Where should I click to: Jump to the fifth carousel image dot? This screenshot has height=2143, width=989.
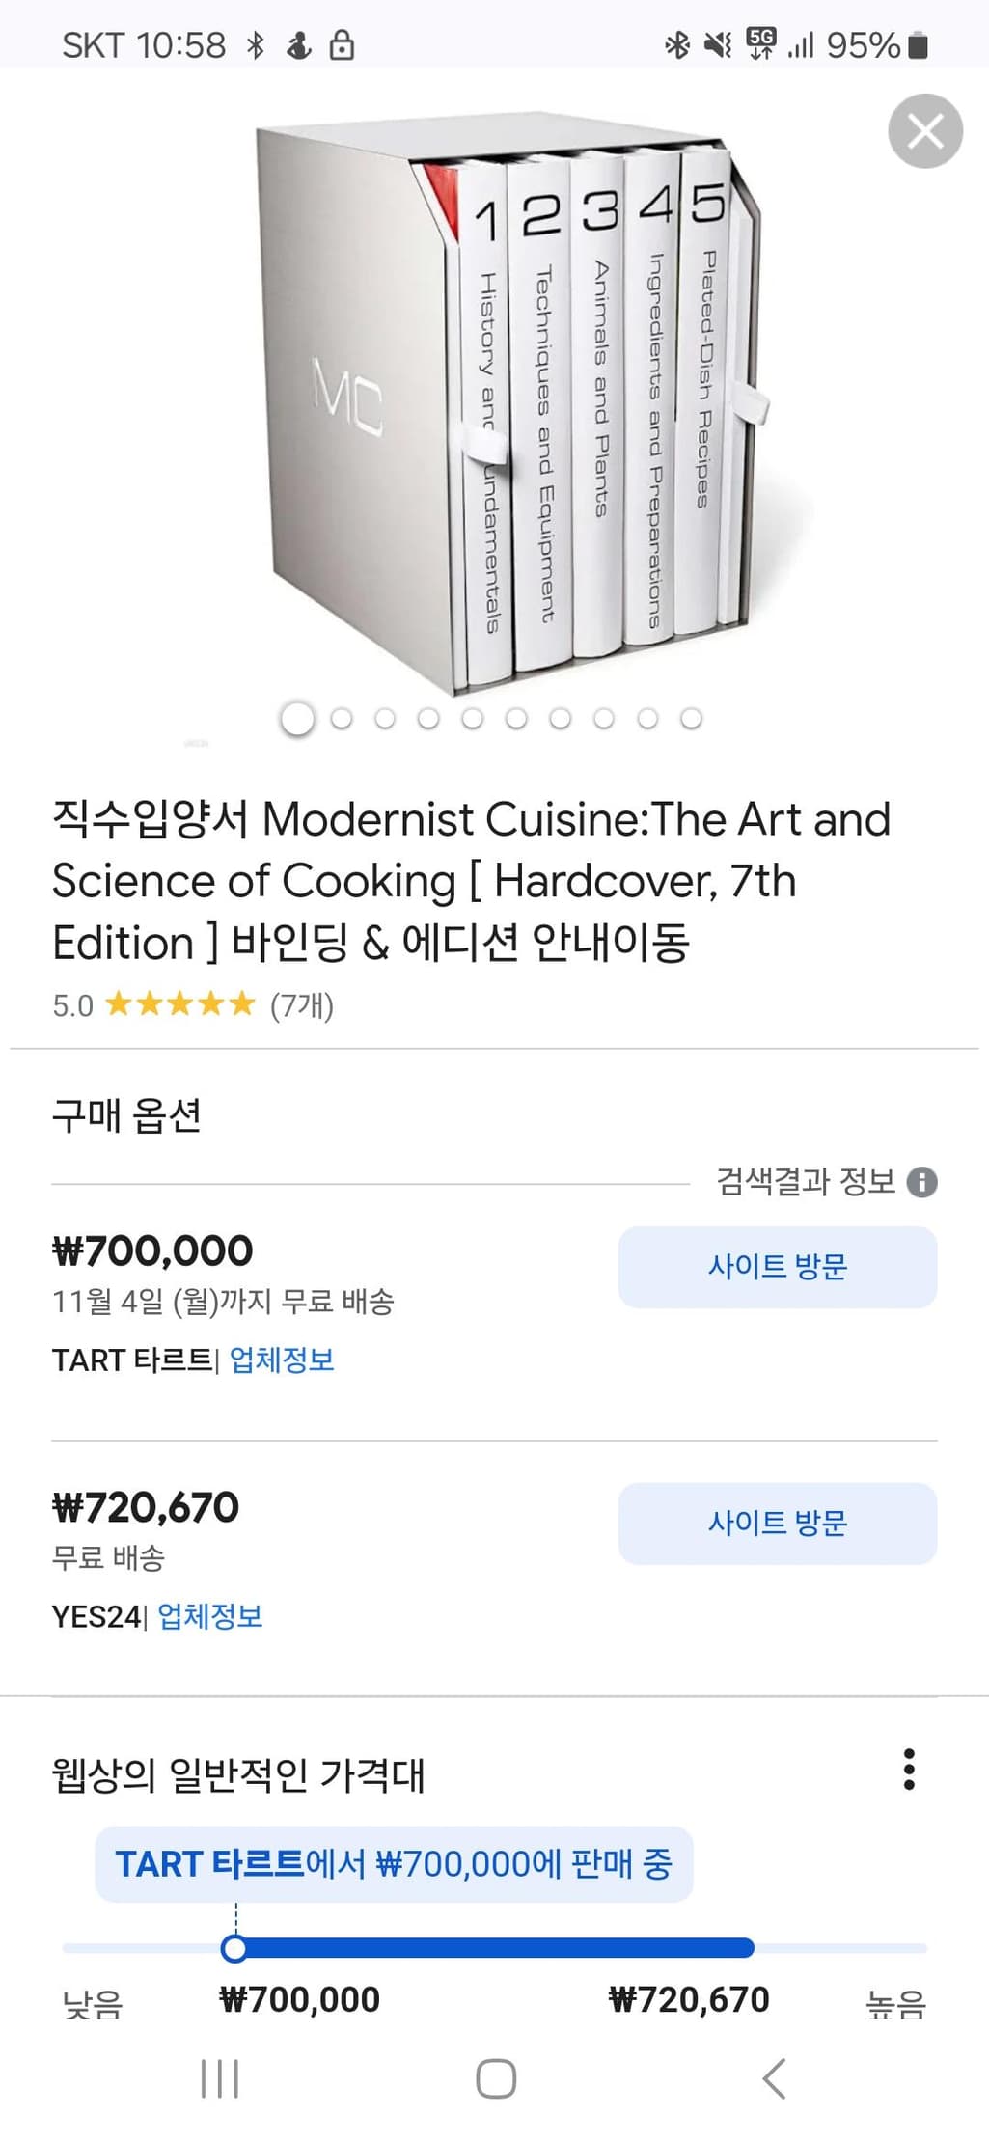pyautogui.click(x=473, y=719)
